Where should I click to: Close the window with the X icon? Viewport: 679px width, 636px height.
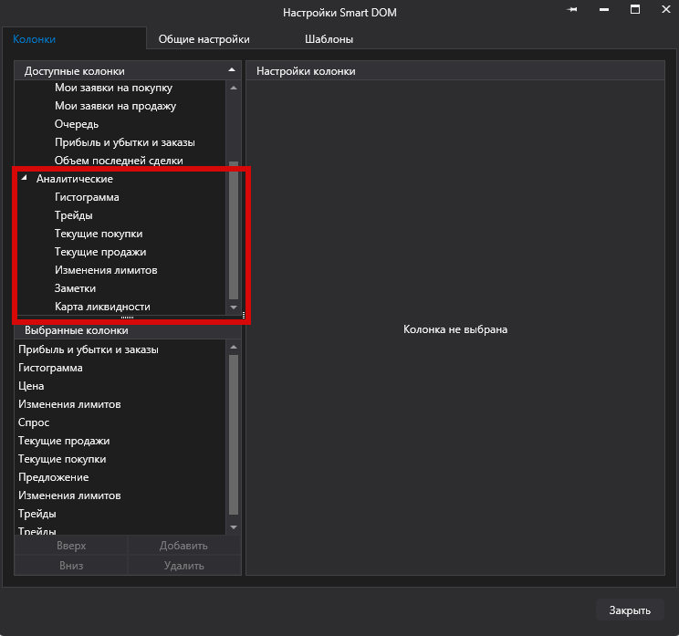[666, 9]
